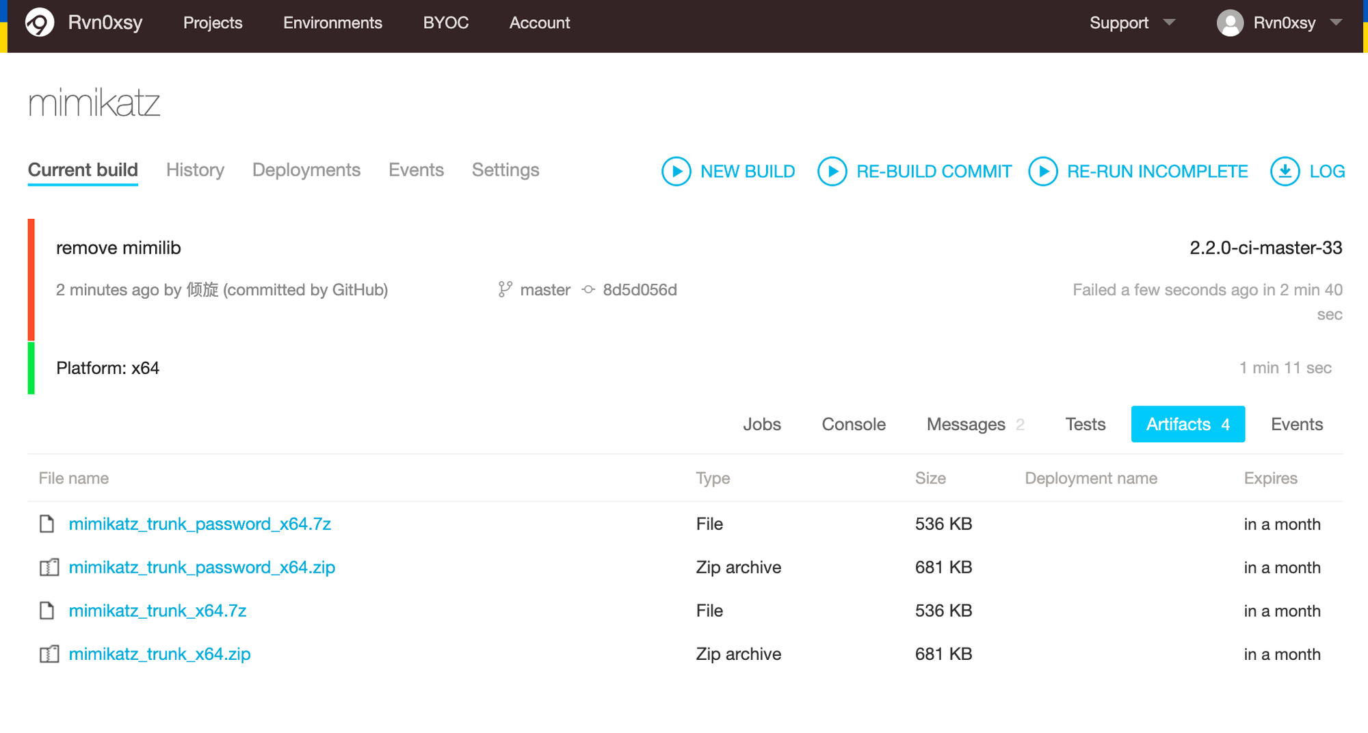This screenshot has height=733, width=1368.
Task: Open the Settings tab
Action: [505, 170]
